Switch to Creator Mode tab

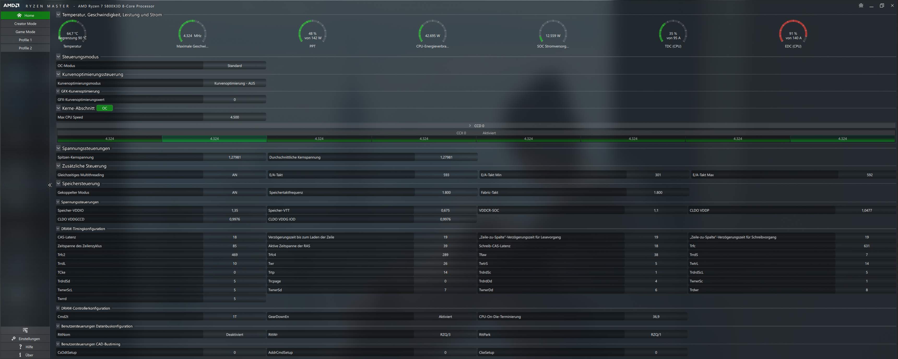[x=25, y=24]
